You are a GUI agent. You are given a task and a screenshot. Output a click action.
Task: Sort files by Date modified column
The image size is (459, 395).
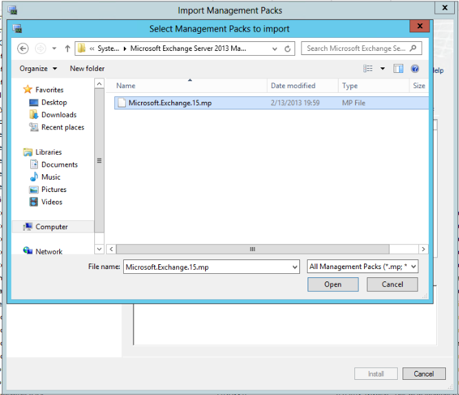293,86
